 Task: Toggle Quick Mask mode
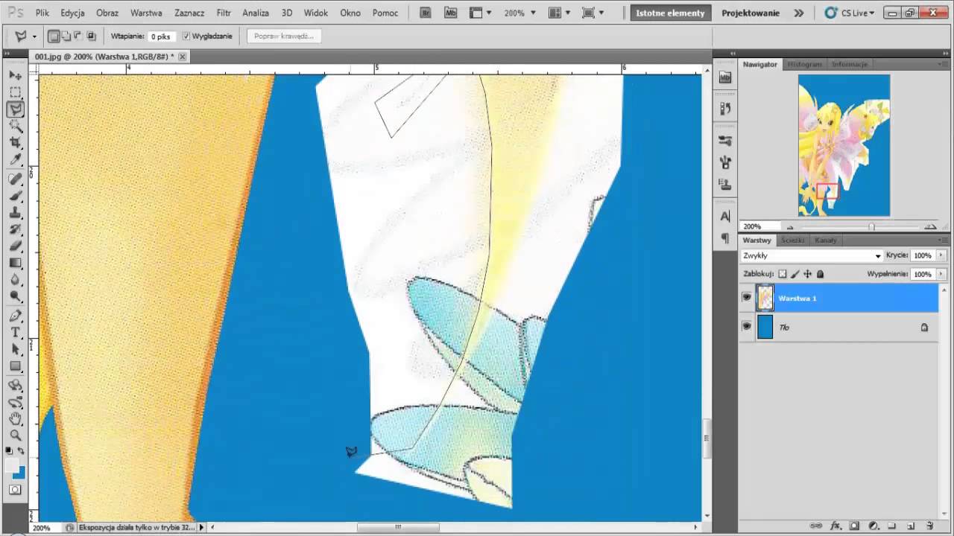16,490
